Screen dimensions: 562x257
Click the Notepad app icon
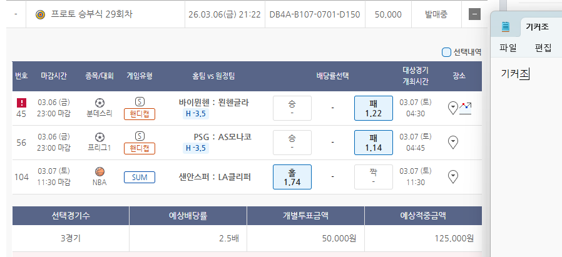(506, 26)
